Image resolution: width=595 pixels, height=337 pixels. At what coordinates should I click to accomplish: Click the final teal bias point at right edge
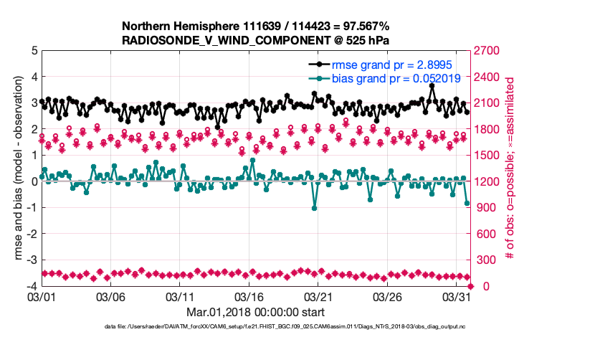coord(467,204)
